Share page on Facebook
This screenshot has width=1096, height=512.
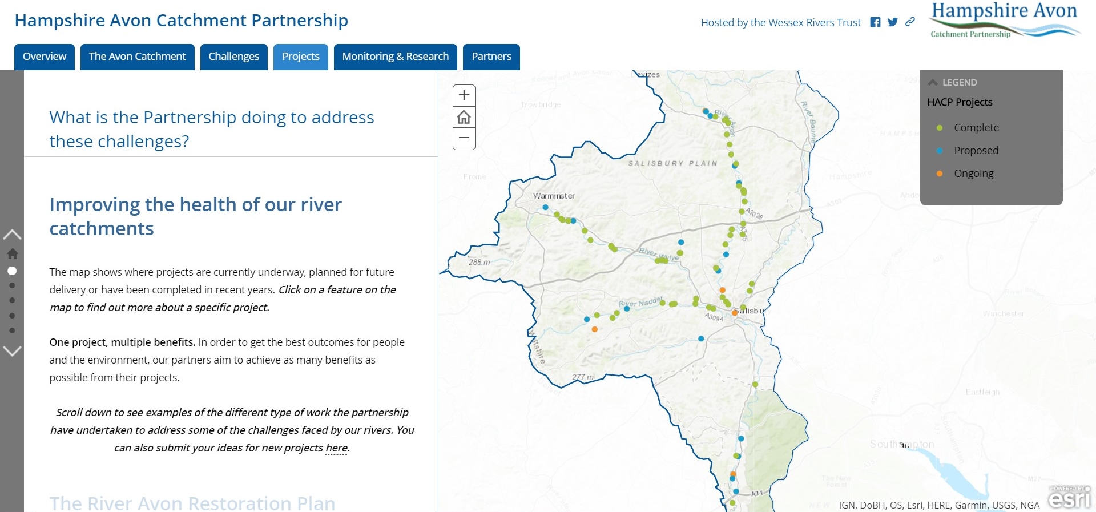pyautogui.click(x=875, y=22)
